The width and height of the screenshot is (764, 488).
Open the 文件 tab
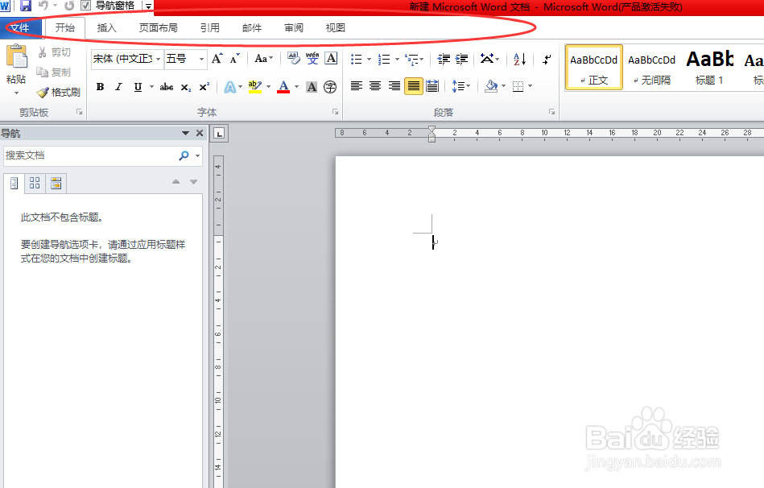click(x=20, y=28)
